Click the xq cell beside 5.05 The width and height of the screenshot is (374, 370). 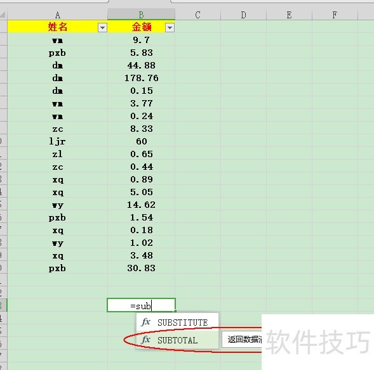click(58, 192)
